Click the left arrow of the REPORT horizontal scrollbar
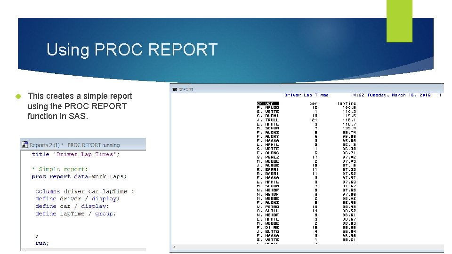Viewport: 452px width, 254px height. [x=174, y=247]
